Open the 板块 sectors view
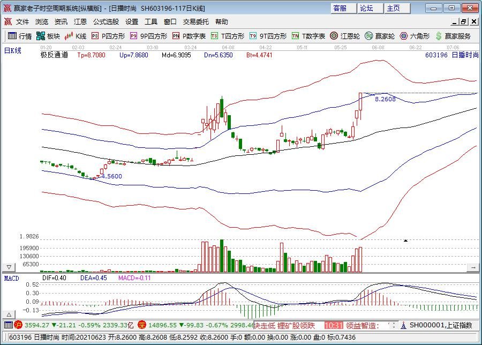482x345 pixels. (x=48, y=36)
